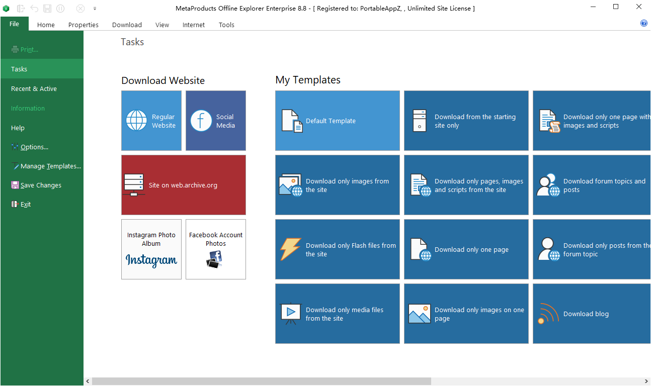651x386 pixels.
Task: Click the help question mark icon
Action: click(x=644, y=24)
